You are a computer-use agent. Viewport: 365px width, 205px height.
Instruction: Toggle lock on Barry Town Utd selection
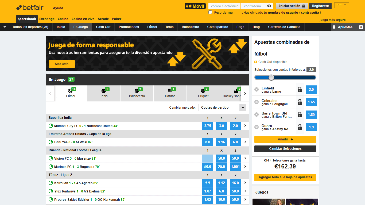(300, 115)
